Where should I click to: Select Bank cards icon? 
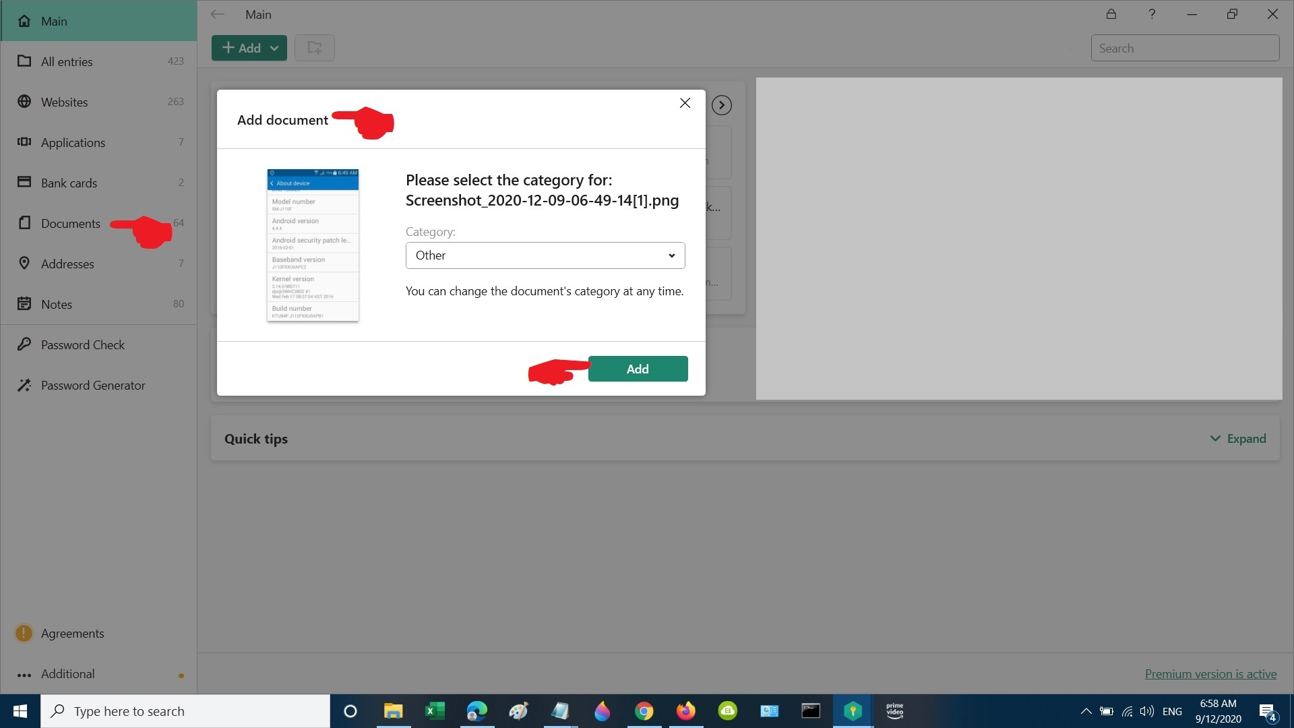(24, 183)
